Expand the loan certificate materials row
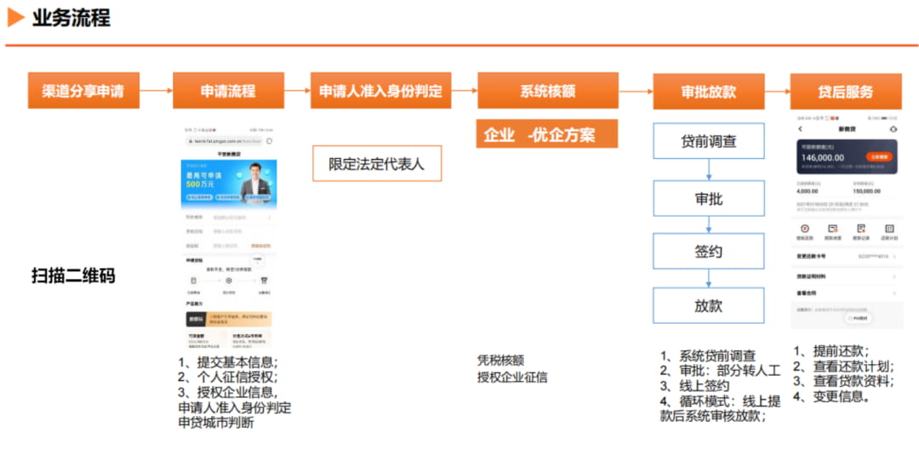Image resolution: width=919 pixels, height=449 pixels. click(x=847, y=276)
